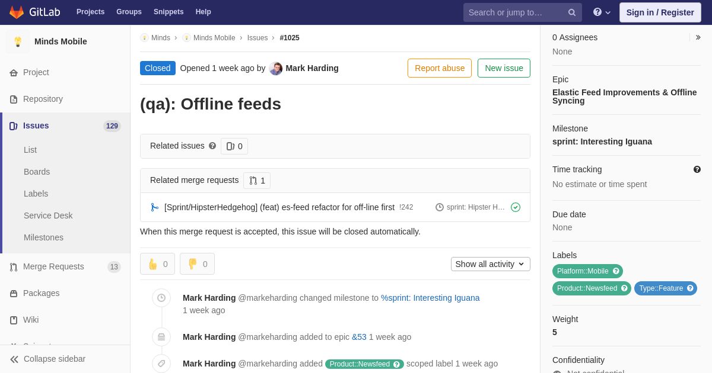This screenshot has height=373, width=712.
Task: Open the %sprint: Interesting Iguana link
Action: click(x=430, y=298)
